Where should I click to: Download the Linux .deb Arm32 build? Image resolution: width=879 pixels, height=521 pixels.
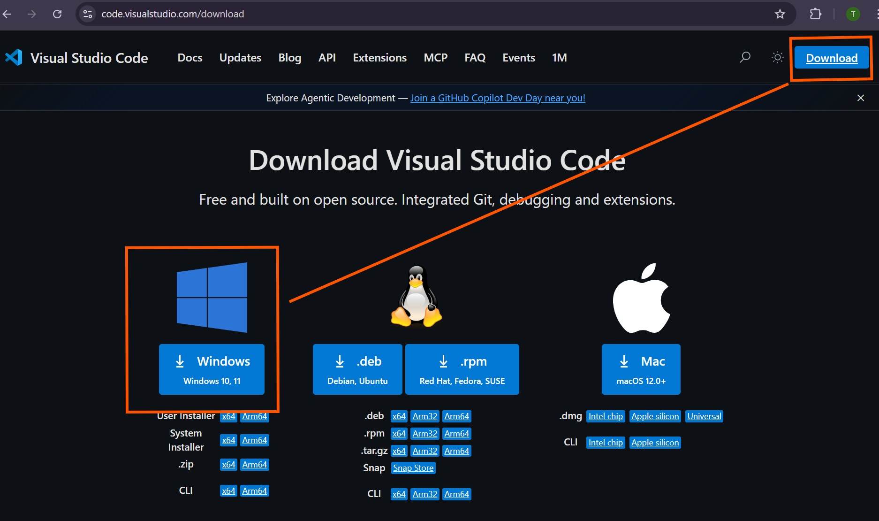(x=425, y=416)
